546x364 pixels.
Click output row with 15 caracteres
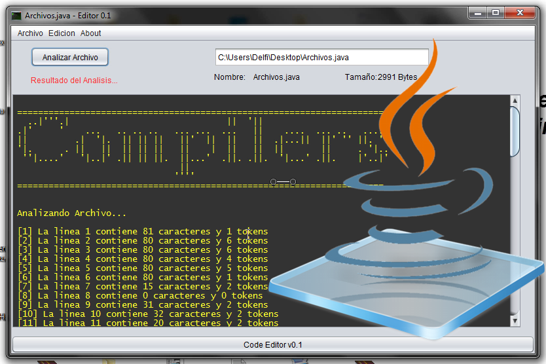coord(143,286)
